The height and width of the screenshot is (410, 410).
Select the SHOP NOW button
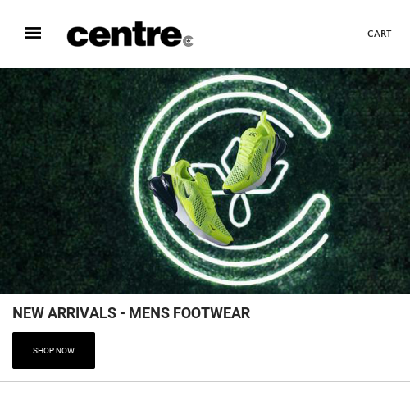(x=53, y=350)
